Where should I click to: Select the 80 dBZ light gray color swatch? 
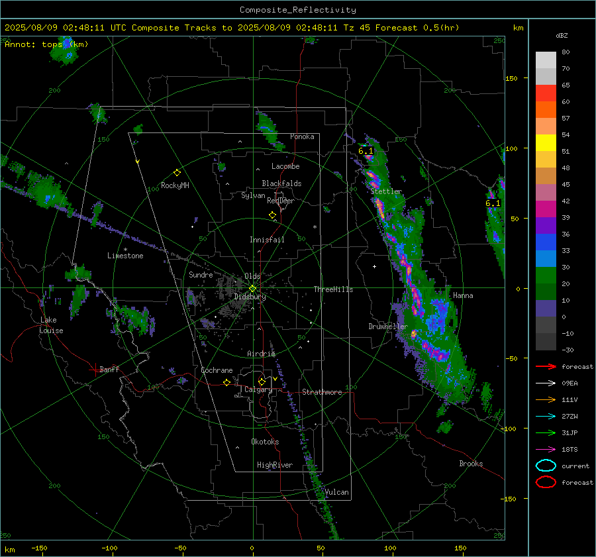point(546,60)
